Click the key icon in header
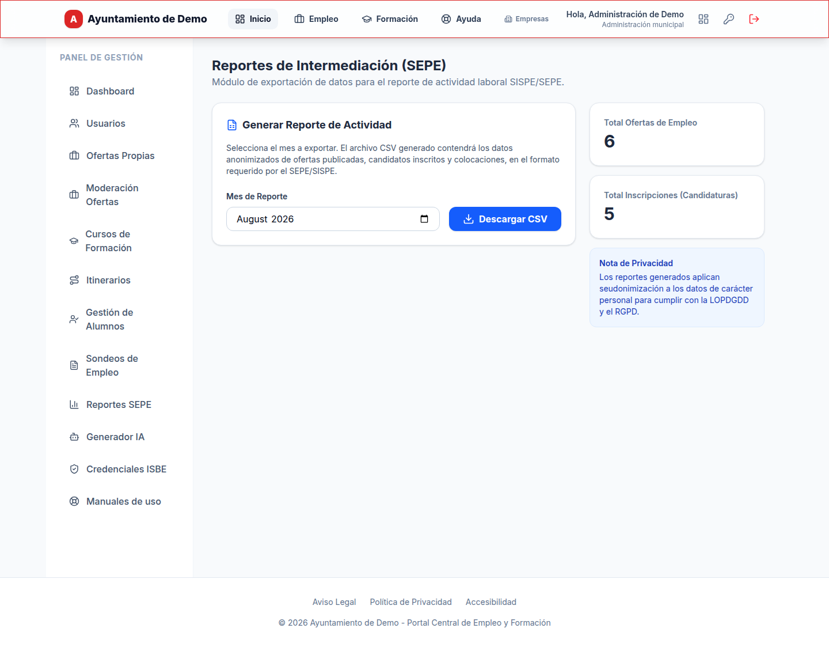The width and height of the screenshot is (829, 647). pyautogui.click(x=729, y=19)
